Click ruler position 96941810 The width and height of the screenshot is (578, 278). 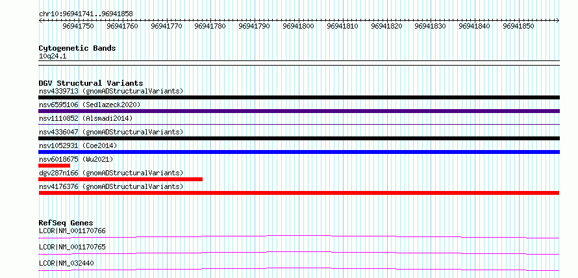point(342,26)
